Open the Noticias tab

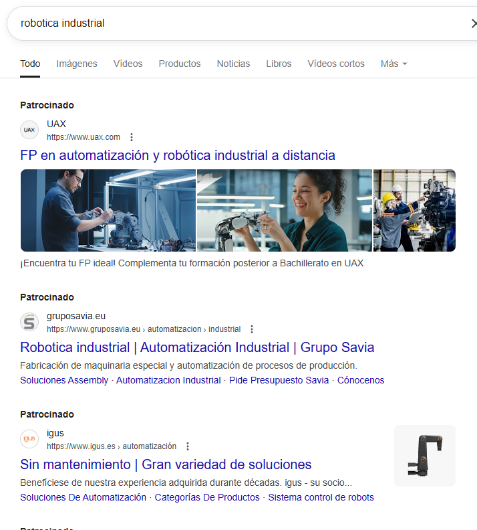(x=233, y=64)
